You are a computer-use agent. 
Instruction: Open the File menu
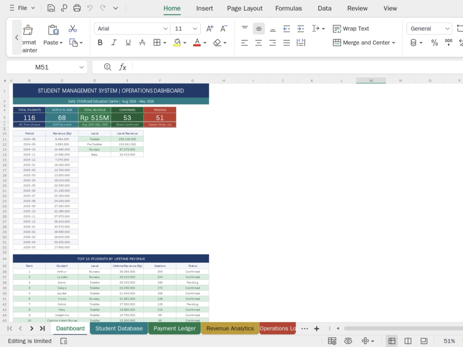click(22, 8)
